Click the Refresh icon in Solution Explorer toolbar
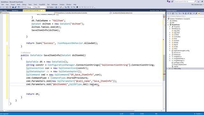This screenshot has height=115, width=204. point(186,13)
